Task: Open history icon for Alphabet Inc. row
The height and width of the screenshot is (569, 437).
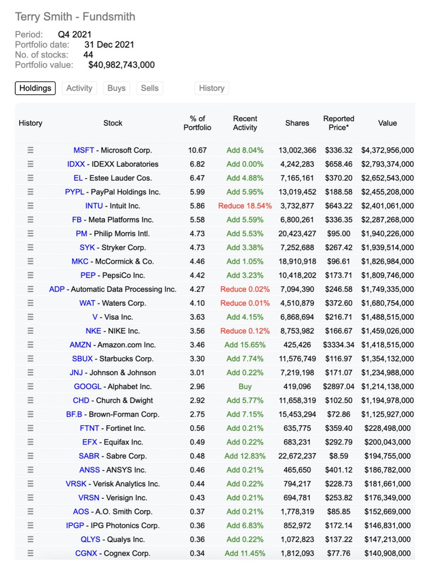Action: click(30, 387)
